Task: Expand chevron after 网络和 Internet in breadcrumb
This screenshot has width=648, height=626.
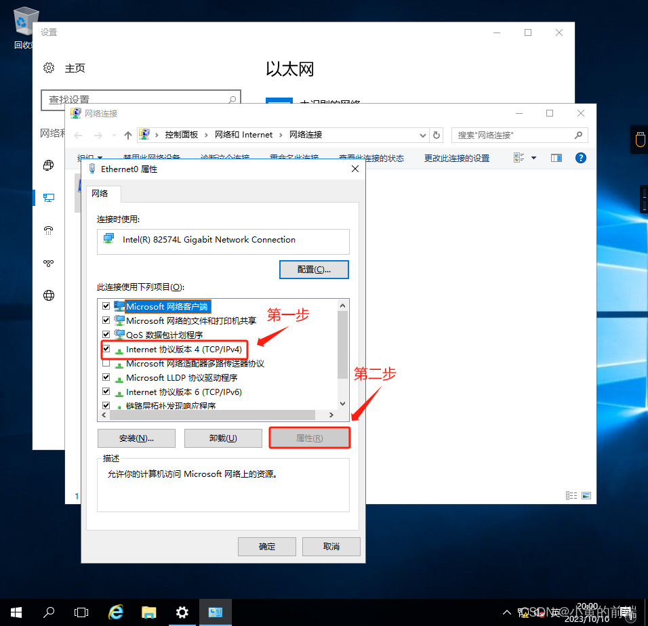Action: 281,135
